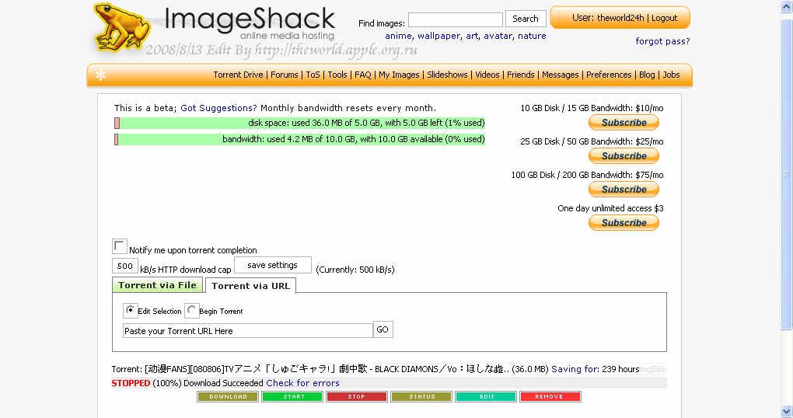Screen dimensions: 793x418
Task: Open the ToS page link
Action: pos(313,75)
